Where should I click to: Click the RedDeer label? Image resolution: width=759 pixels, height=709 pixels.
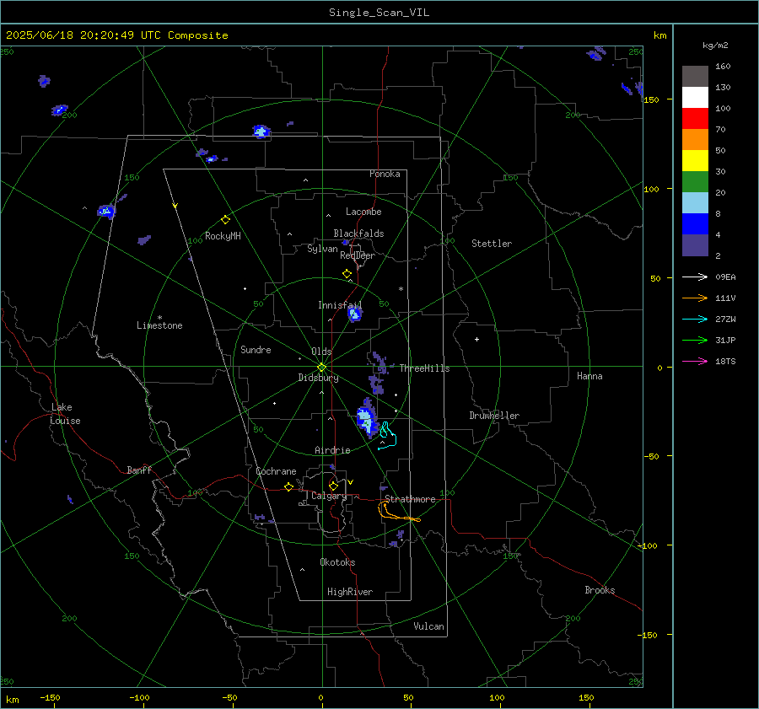pyautogui.click(x=358, y=255)
